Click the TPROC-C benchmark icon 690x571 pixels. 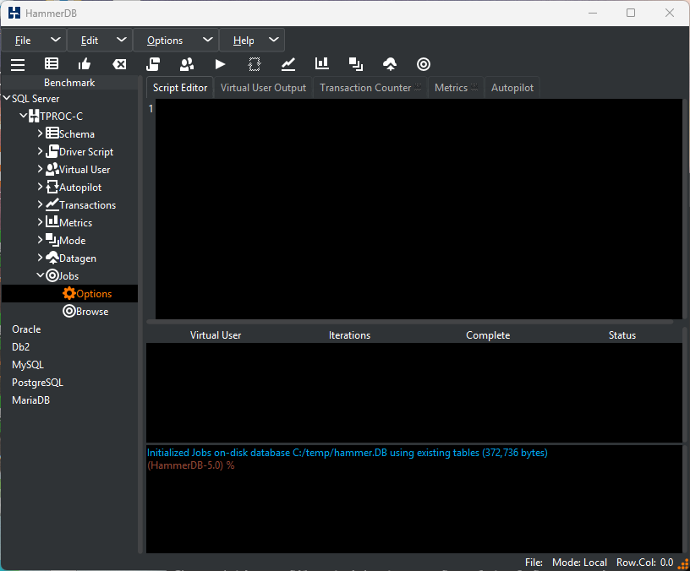pyautogui.click(x=34, y=116)
